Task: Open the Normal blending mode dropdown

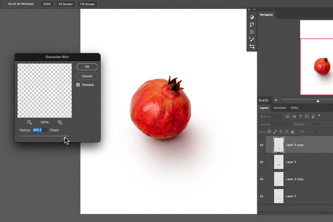Action: (x=275, y=124)
